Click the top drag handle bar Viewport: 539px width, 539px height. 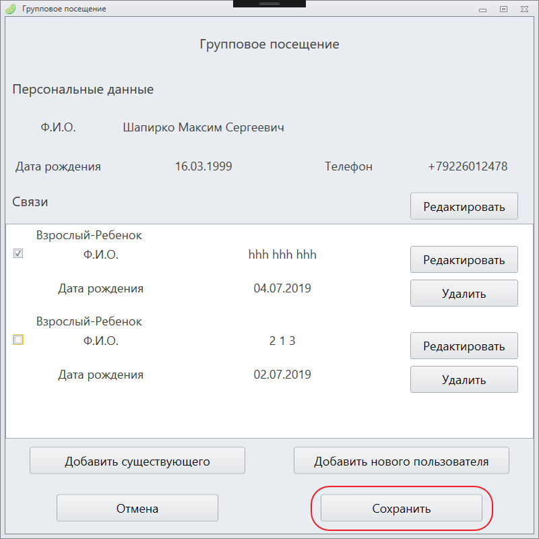[x=269, y=3]
